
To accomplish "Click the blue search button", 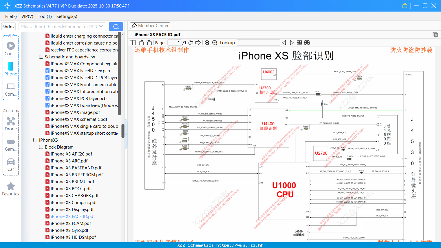I will pyautogui.click(x=116, y=27).
